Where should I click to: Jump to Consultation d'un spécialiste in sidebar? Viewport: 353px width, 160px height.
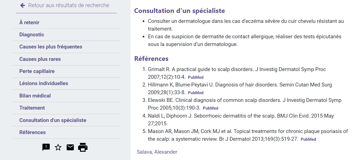pyautogui.click(x=67, y=120)
